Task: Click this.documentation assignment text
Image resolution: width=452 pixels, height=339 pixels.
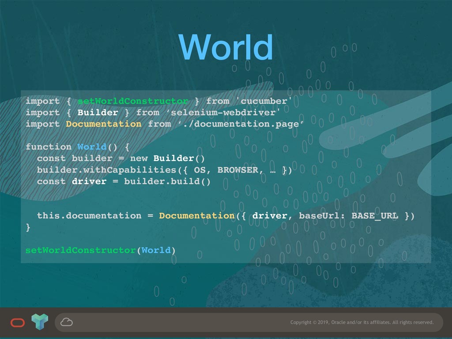Action: pyautogui.click(x=89, y=215)
